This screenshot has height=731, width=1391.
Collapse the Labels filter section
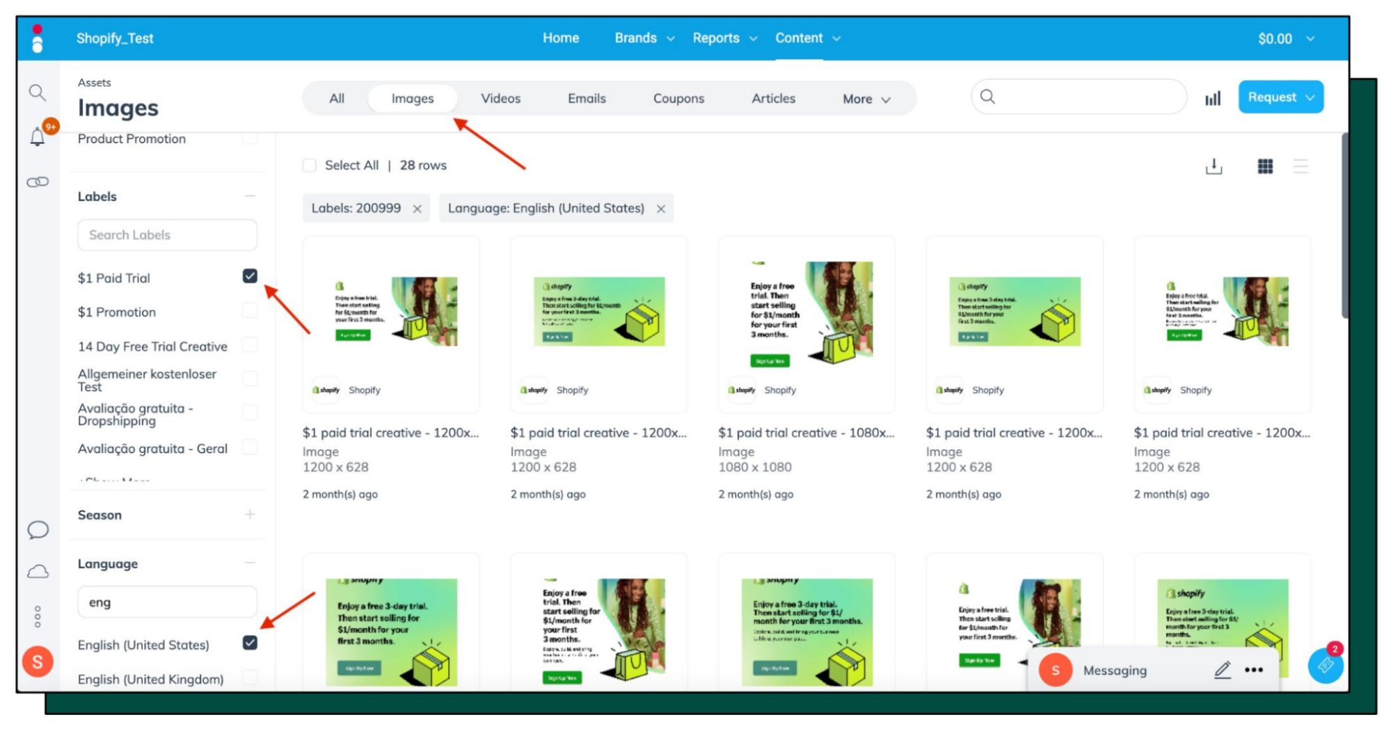pos(250,196)
